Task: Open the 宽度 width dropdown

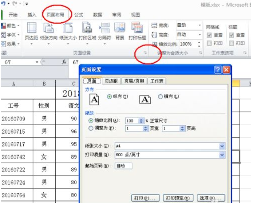Action: [x=200, y=25]
